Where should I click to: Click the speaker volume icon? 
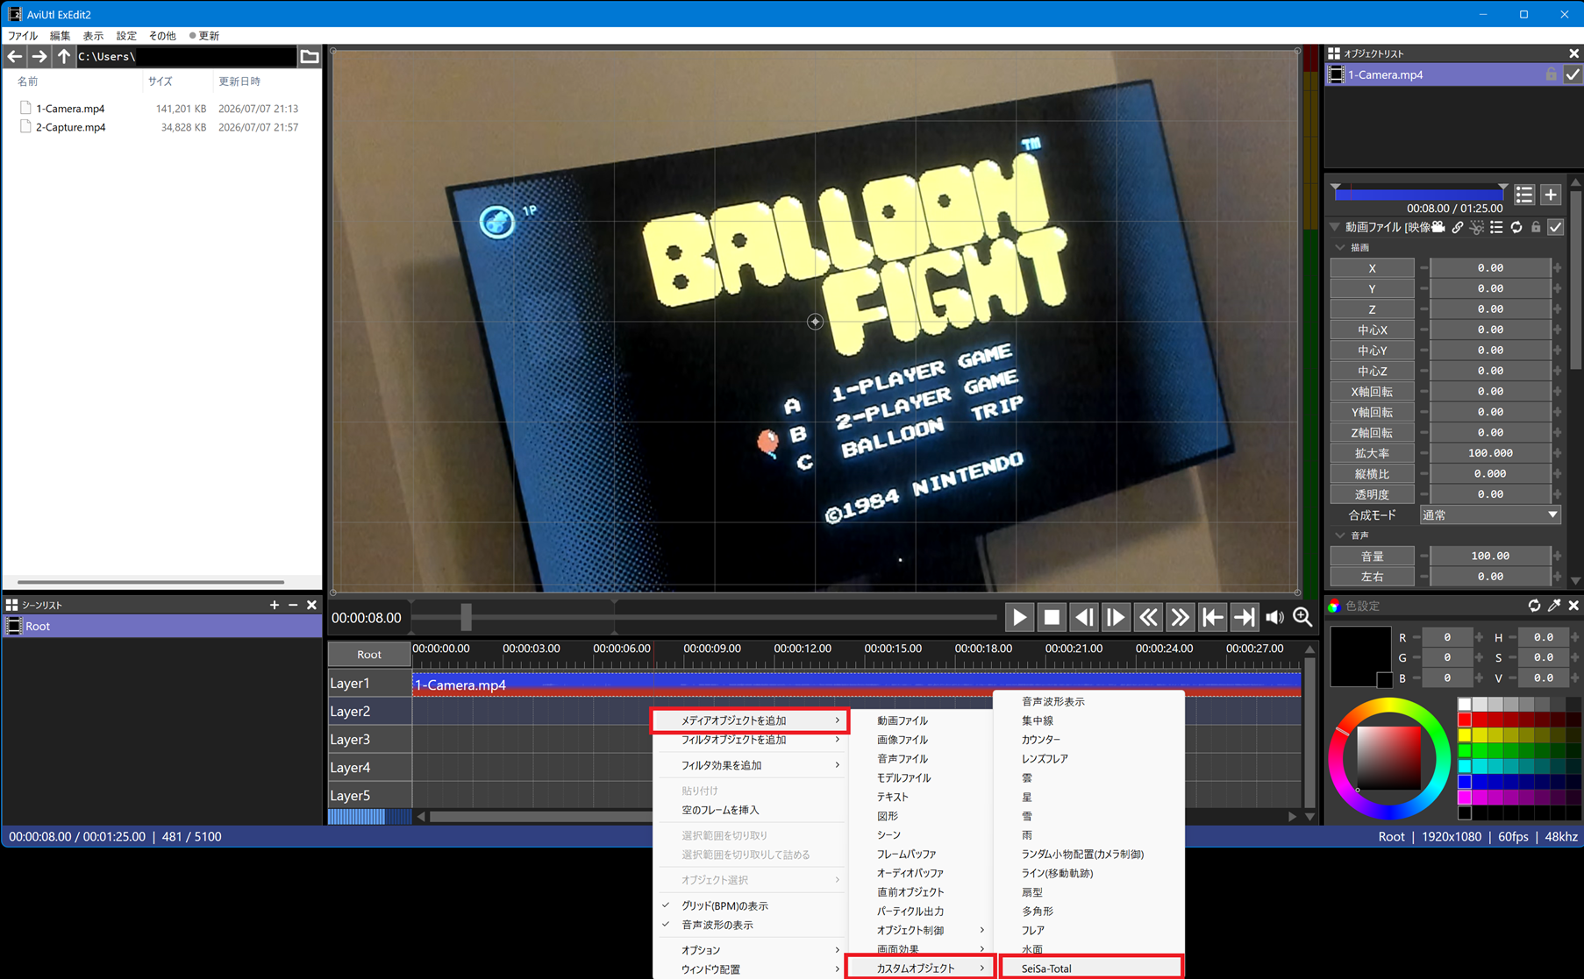[1274, 618]
